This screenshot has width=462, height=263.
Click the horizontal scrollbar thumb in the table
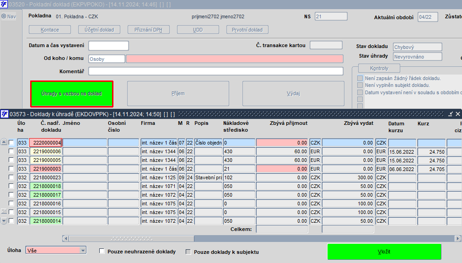click(131, 239)
